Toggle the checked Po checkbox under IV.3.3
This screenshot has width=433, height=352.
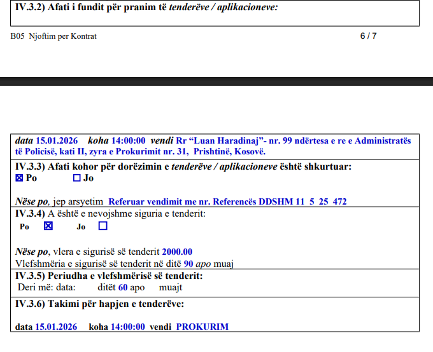19,179
